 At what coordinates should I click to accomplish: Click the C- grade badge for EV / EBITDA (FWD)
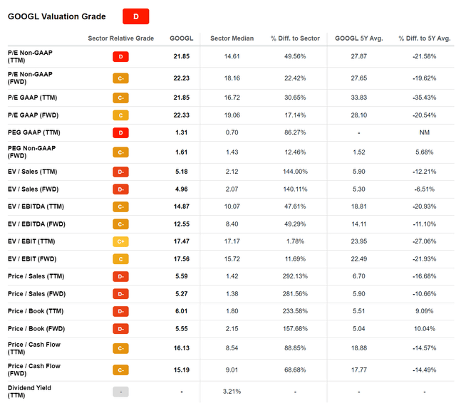point(120,224)
